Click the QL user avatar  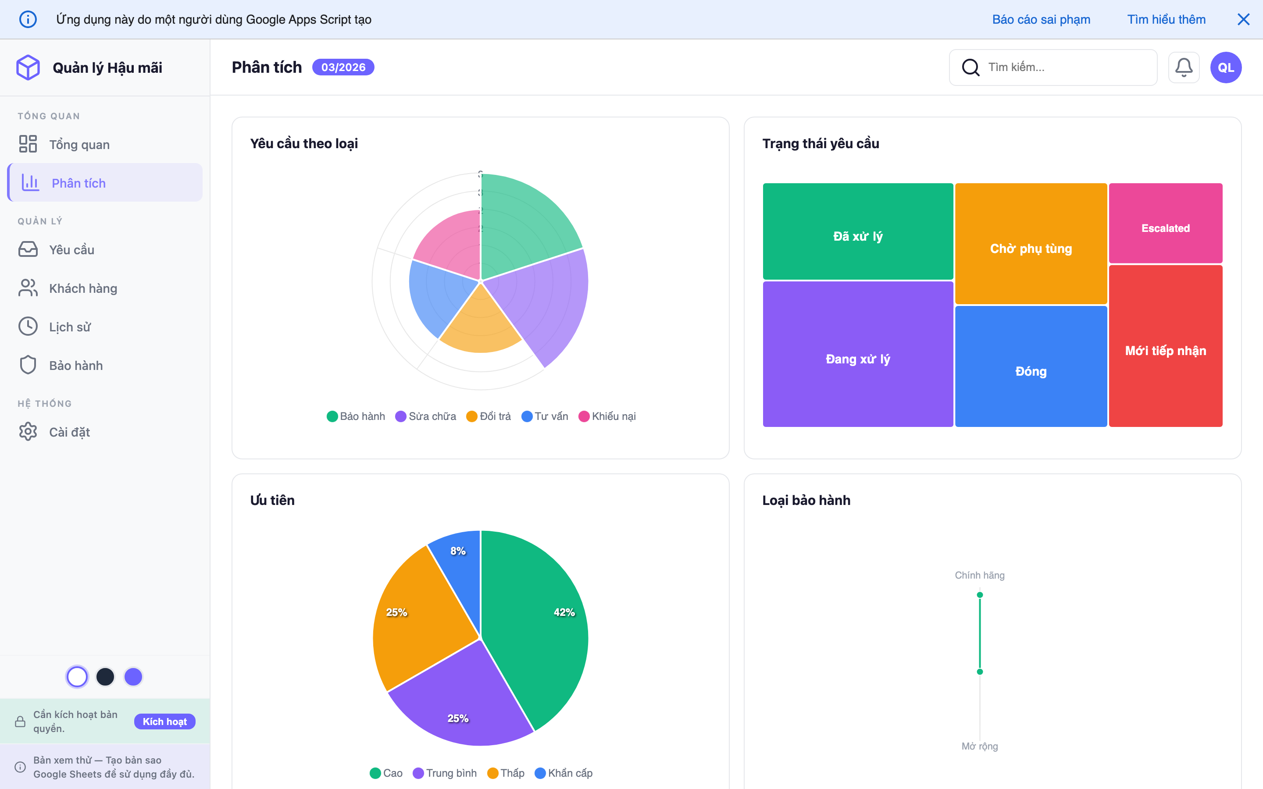tap(1225, 68)
